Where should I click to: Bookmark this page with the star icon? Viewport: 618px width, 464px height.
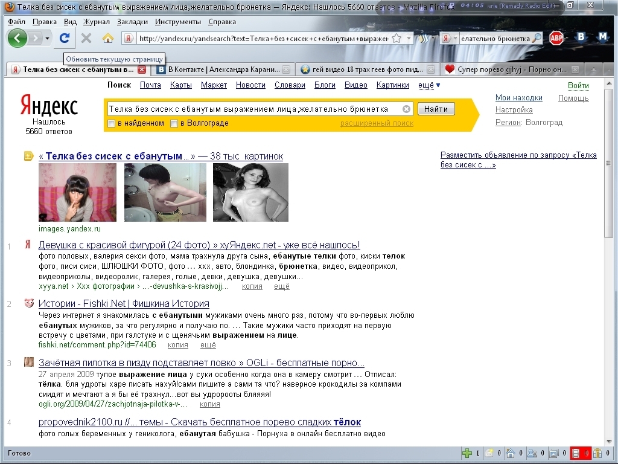[397, 38]
